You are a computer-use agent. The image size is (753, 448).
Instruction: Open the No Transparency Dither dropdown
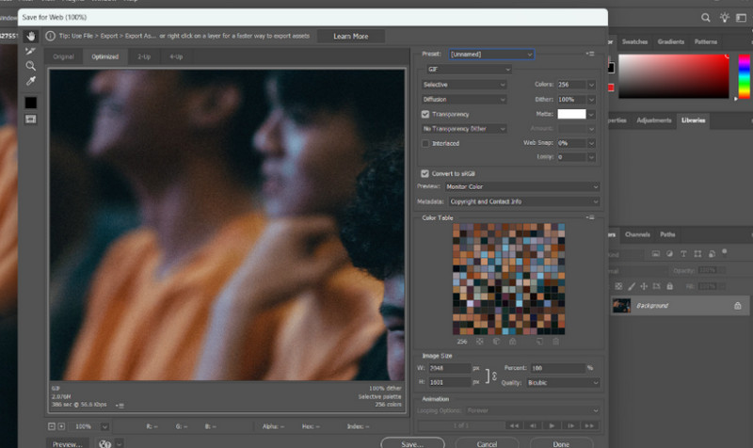point(464,129)
